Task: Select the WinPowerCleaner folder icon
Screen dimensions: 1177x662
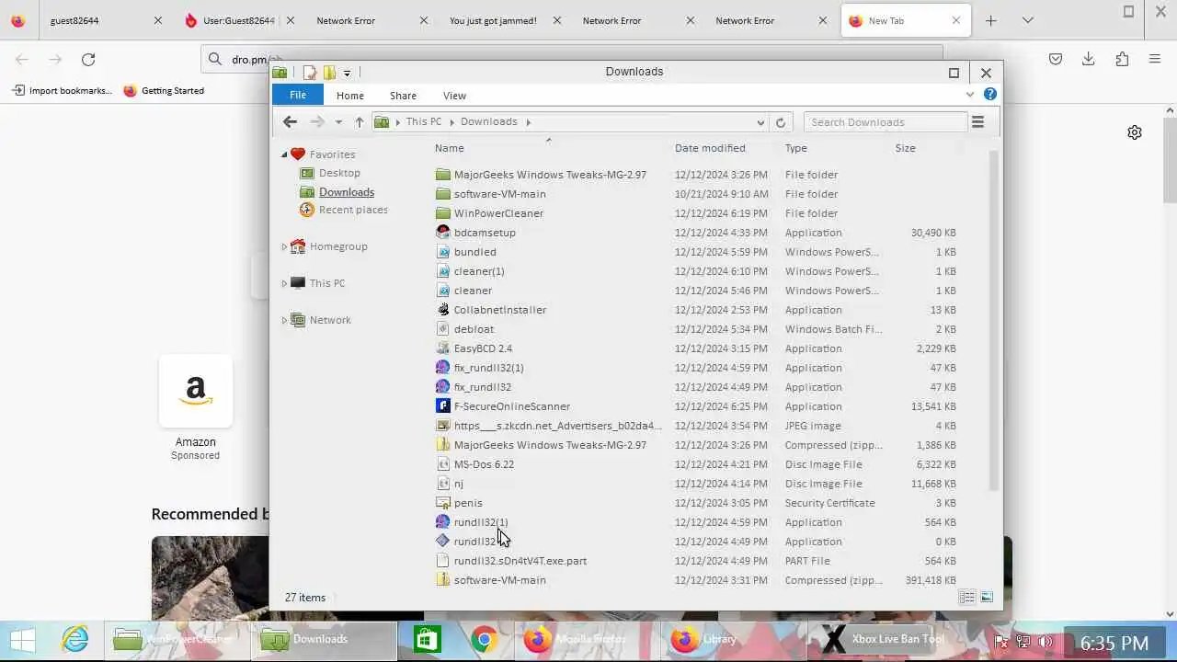Action: click(x=443, y=213)
